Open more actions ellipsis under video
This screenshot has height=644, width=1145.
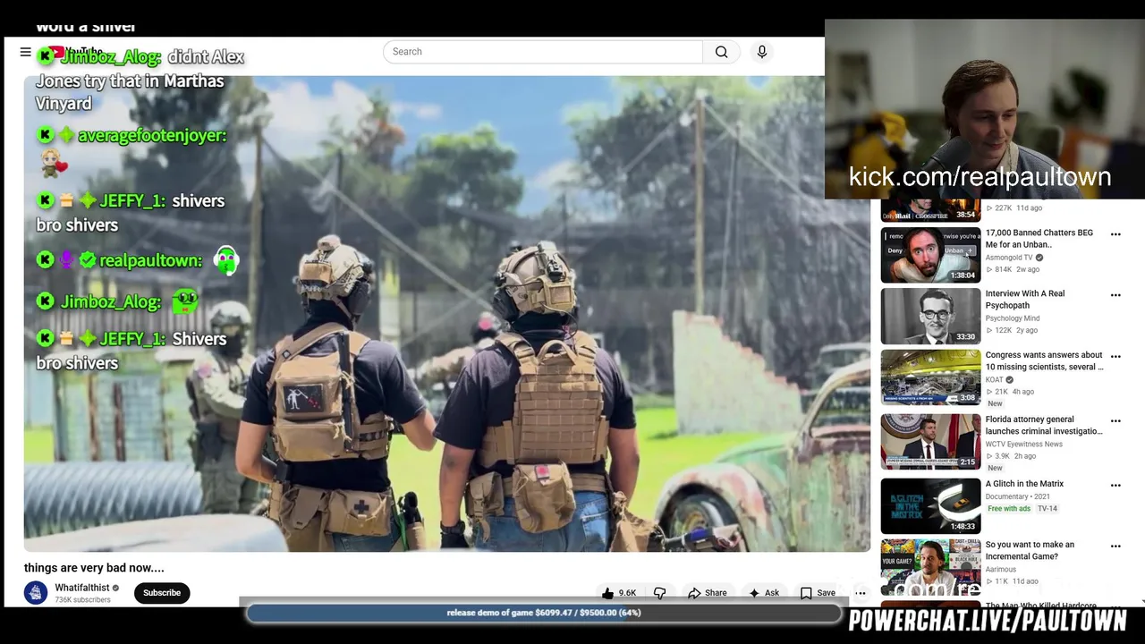point(861,593)
